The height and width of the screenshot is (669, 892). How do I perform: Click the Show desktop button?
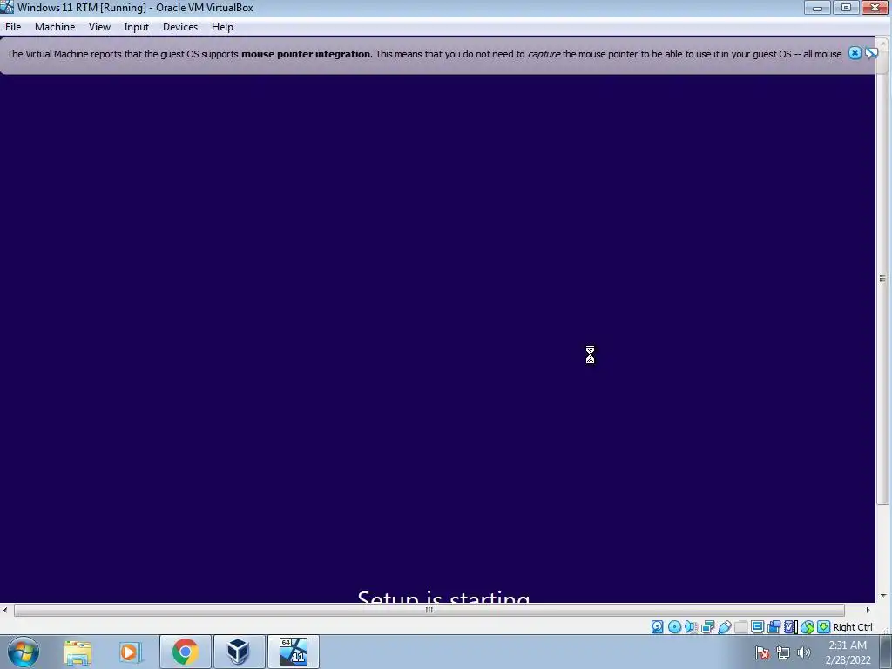[886, 652]
